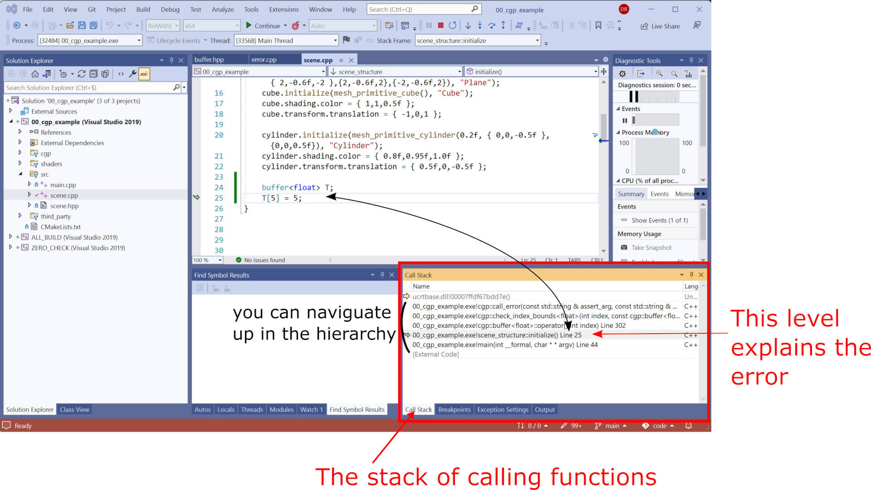Open the Stack Frame dropdown
Screen dimensions: 871x490
538,40
